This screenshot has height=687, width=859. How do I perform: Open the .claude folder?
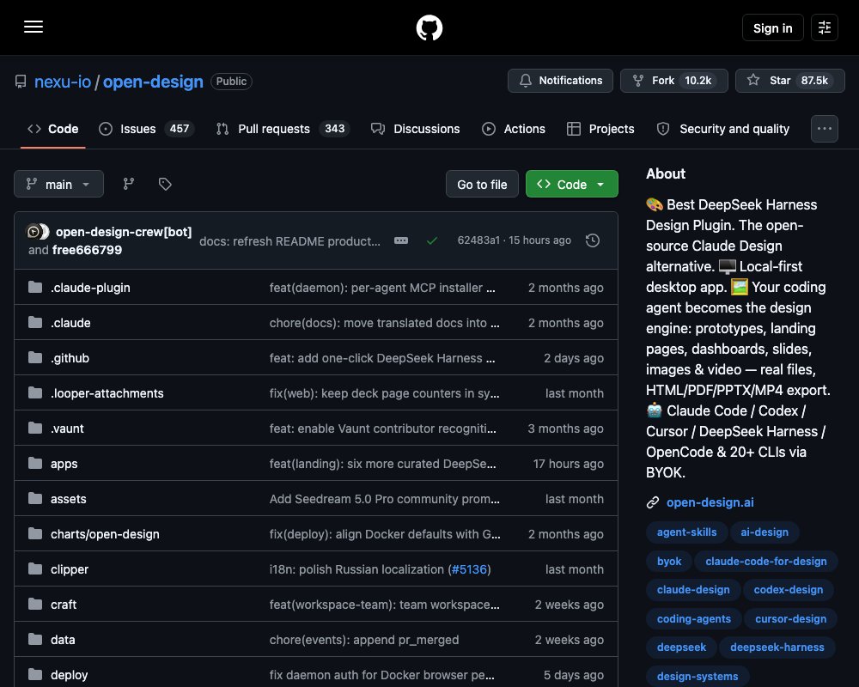click(70, 323)
